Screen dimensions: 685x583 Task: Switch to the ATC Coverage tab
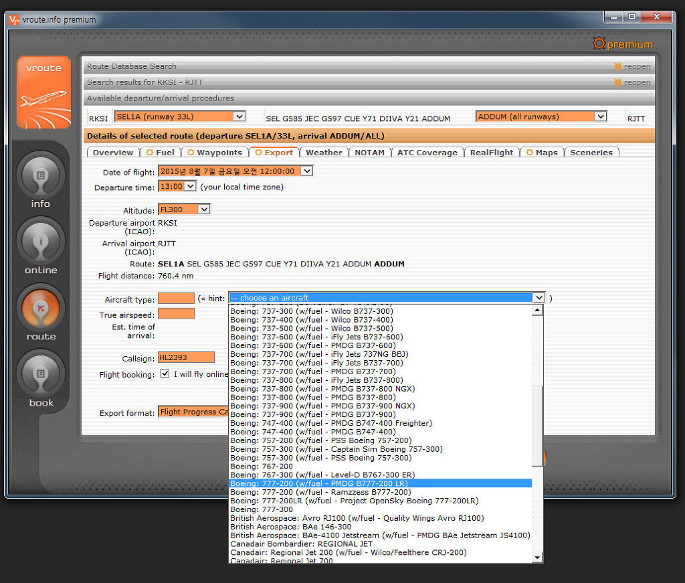pos(427,153)
